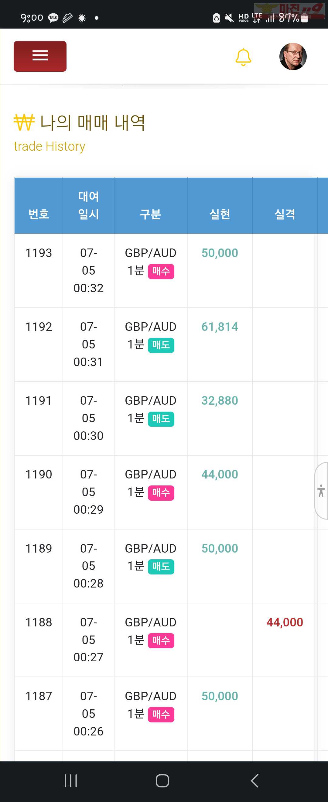328x802 pixels.
Task: Tap the green 매도 badge on trade 1192
Action: pos(161,345)
